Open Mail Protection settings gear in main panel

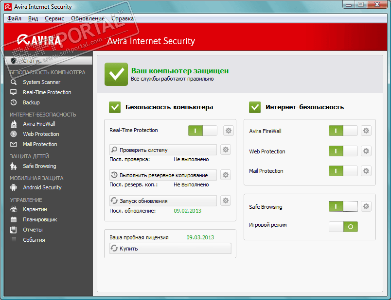366,171
